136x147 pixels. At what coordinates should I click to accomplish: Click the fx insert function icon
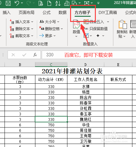pos(35,55)
